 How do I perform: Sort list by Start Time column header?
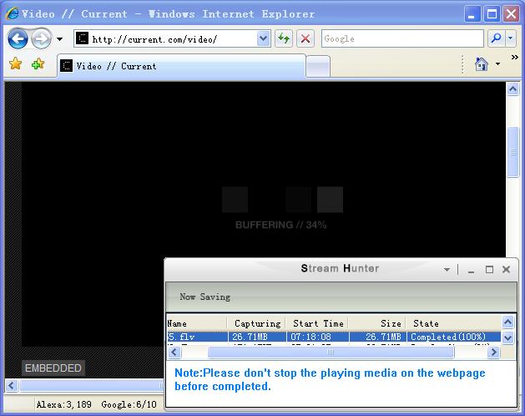click(317, 323)
